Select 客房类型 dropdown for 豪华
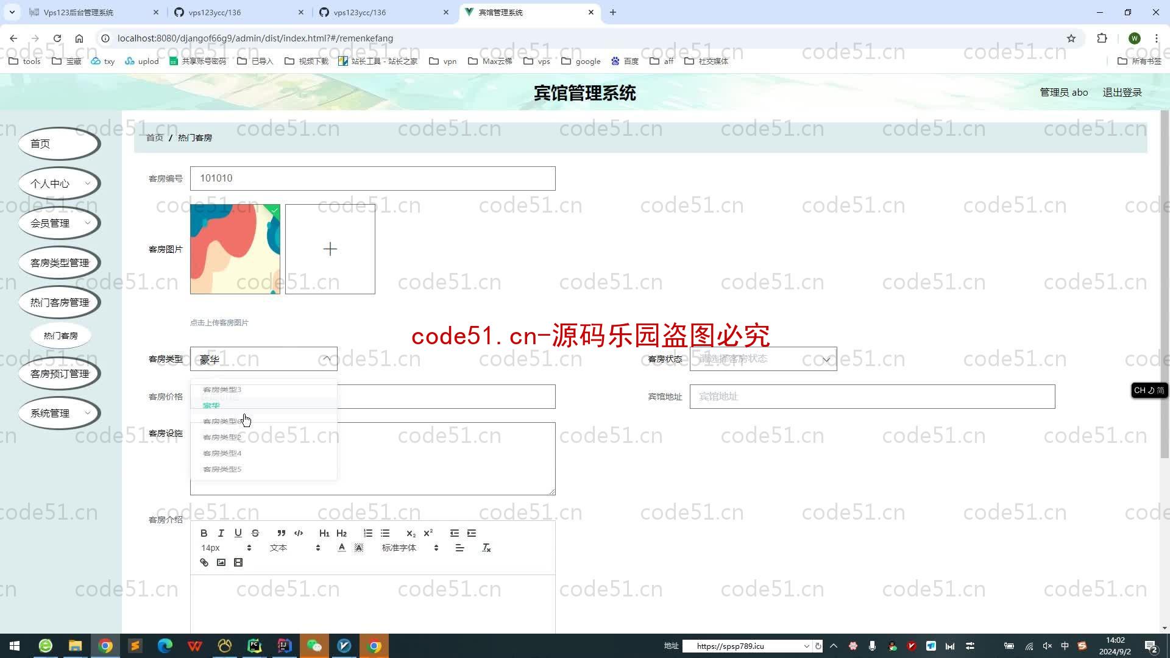The image size is (1170, 658). click(211, 405)
